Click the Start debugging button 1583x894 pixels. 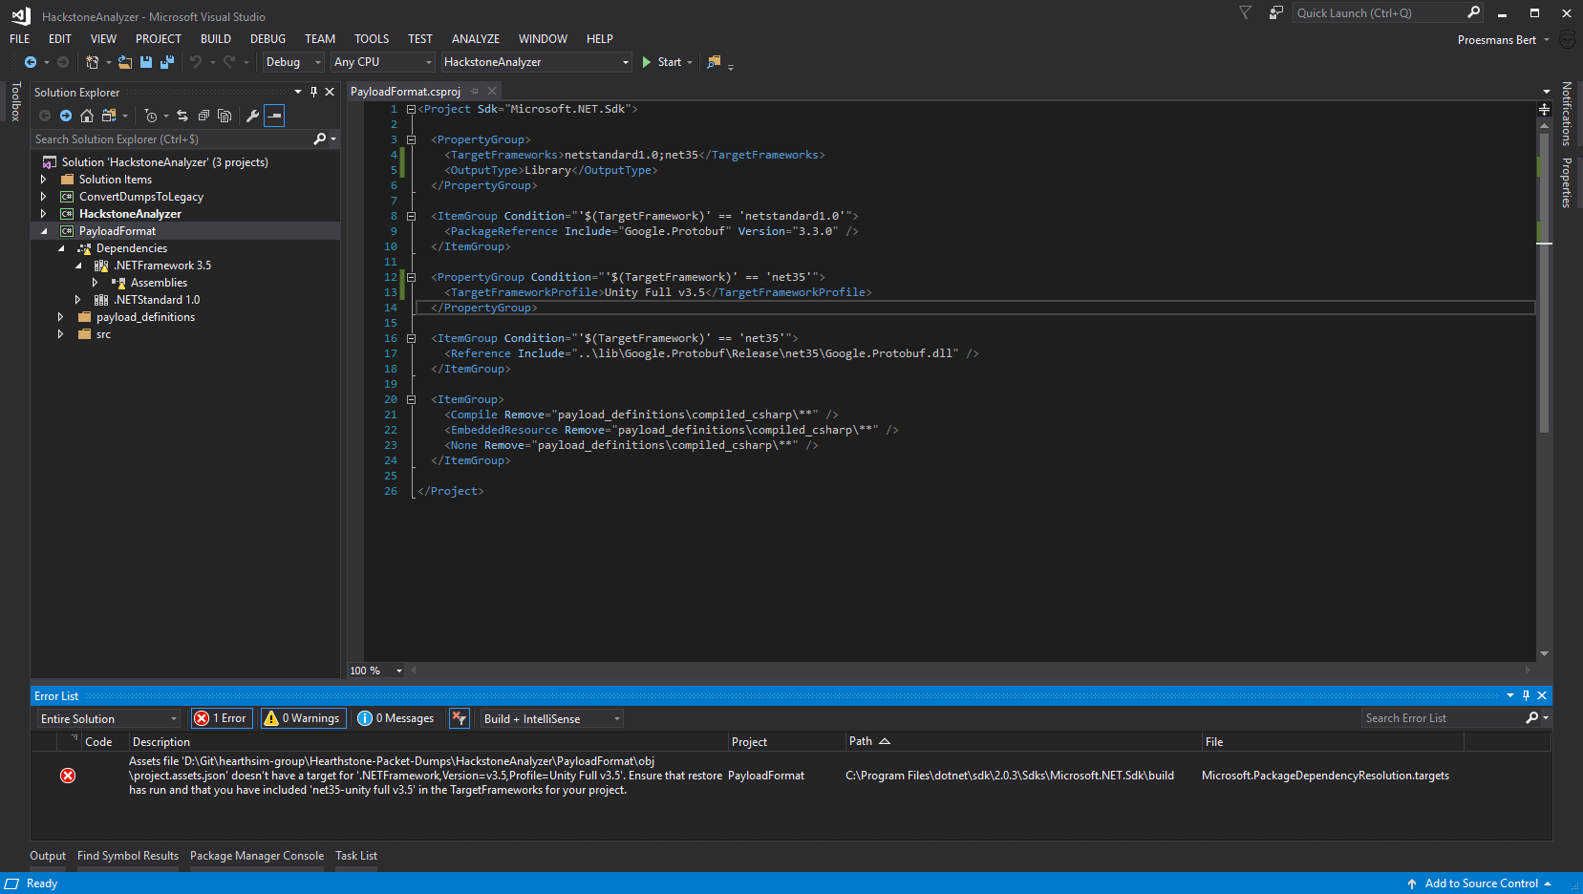pos(666,61)
